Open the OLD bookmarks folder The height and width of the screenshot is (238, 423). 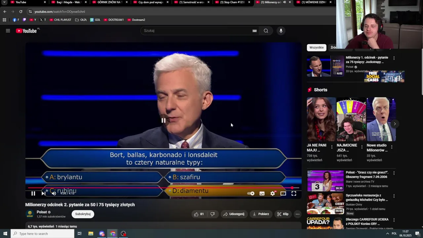pyautogui.click(x=81, y=20)
